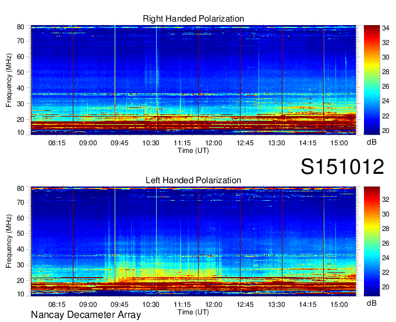Viewport: 396px width, 322px height.
Task: Click "Frequency (MHz)" label of Left Handed plot
Action: (x=9, y=242)
